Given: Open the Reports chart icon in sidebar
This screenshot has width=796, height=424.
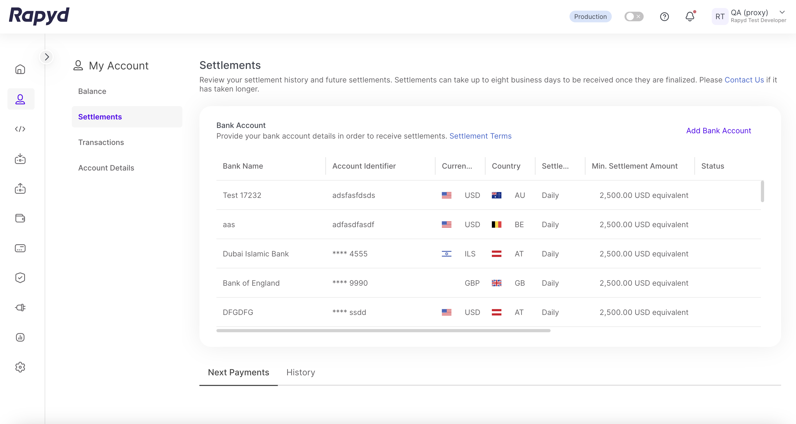Looking at the screenshot, I should click(x=20, y=337).
